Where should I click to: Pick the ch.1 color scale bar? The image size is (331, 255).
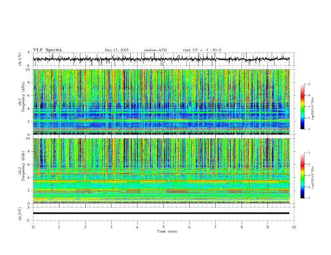[x=302, y=107]
